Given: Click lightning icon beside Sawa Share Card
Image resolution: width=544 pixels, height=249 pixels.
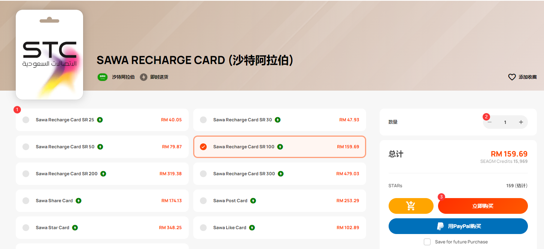Looking at the screenshot, I should (x=79, y=201).
